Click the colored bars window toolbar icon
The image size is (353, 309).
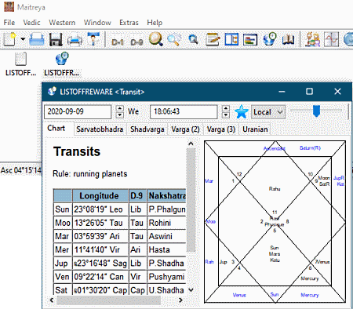coord(250,40)
